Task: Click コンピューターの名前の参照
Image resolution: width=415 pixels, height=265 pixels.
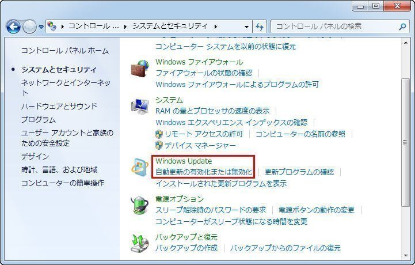Action: (300, 134)
